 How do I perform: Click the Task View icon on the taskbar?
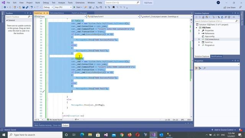(74, 135)
